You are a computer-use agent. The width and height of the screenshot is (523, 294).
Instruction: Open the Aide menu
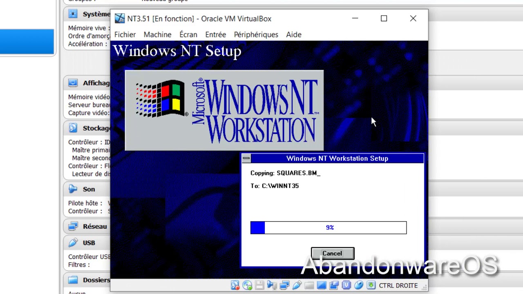(x=294, y=35)
